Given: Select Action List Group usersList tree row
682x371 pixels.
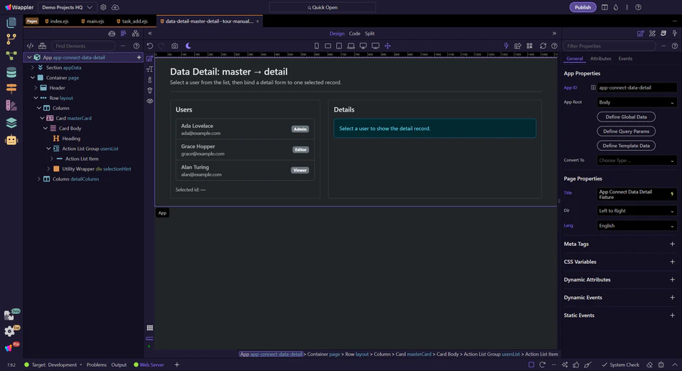Looking at the screenshot, I should [x=83, y=149].
